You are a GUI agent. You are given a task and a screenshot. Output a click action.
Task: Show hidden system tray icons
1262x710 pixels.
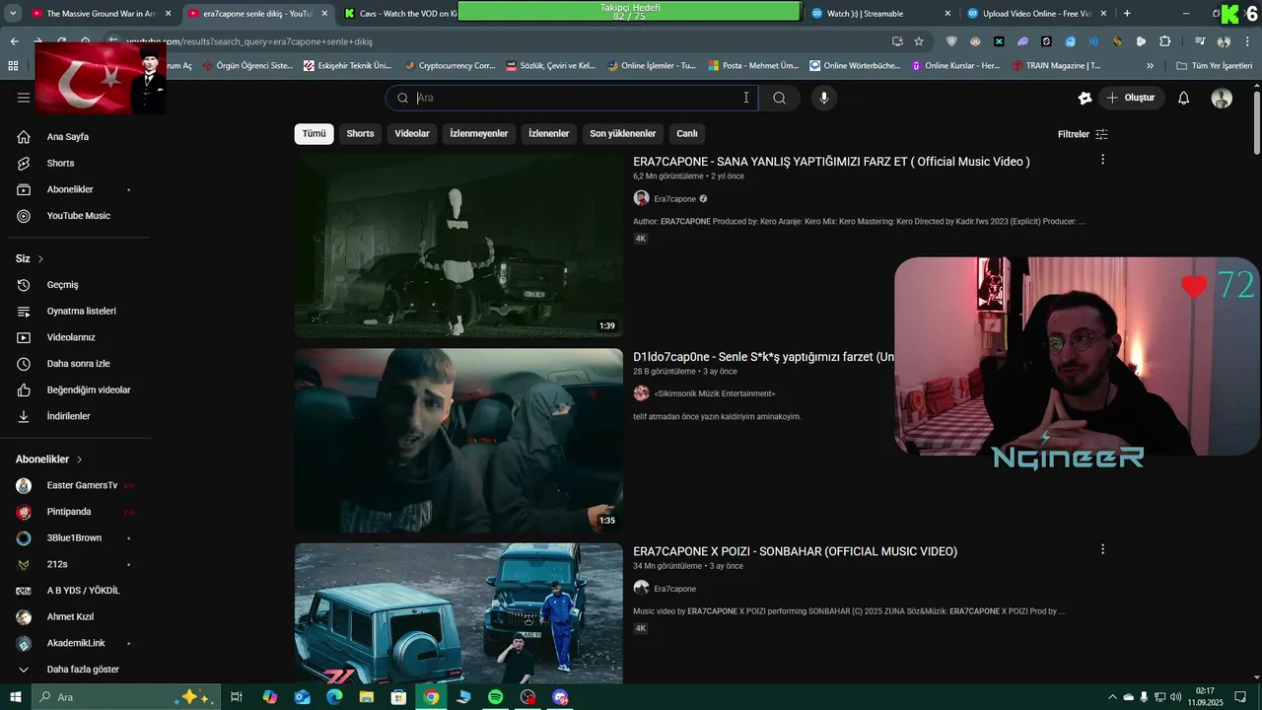pos(1113,697)
